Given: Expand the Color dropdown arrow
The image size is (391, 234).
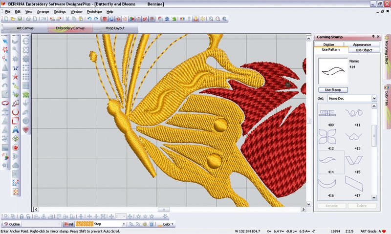Looking at the screenshot, I should pyautogui.click(x=173, y=224).
